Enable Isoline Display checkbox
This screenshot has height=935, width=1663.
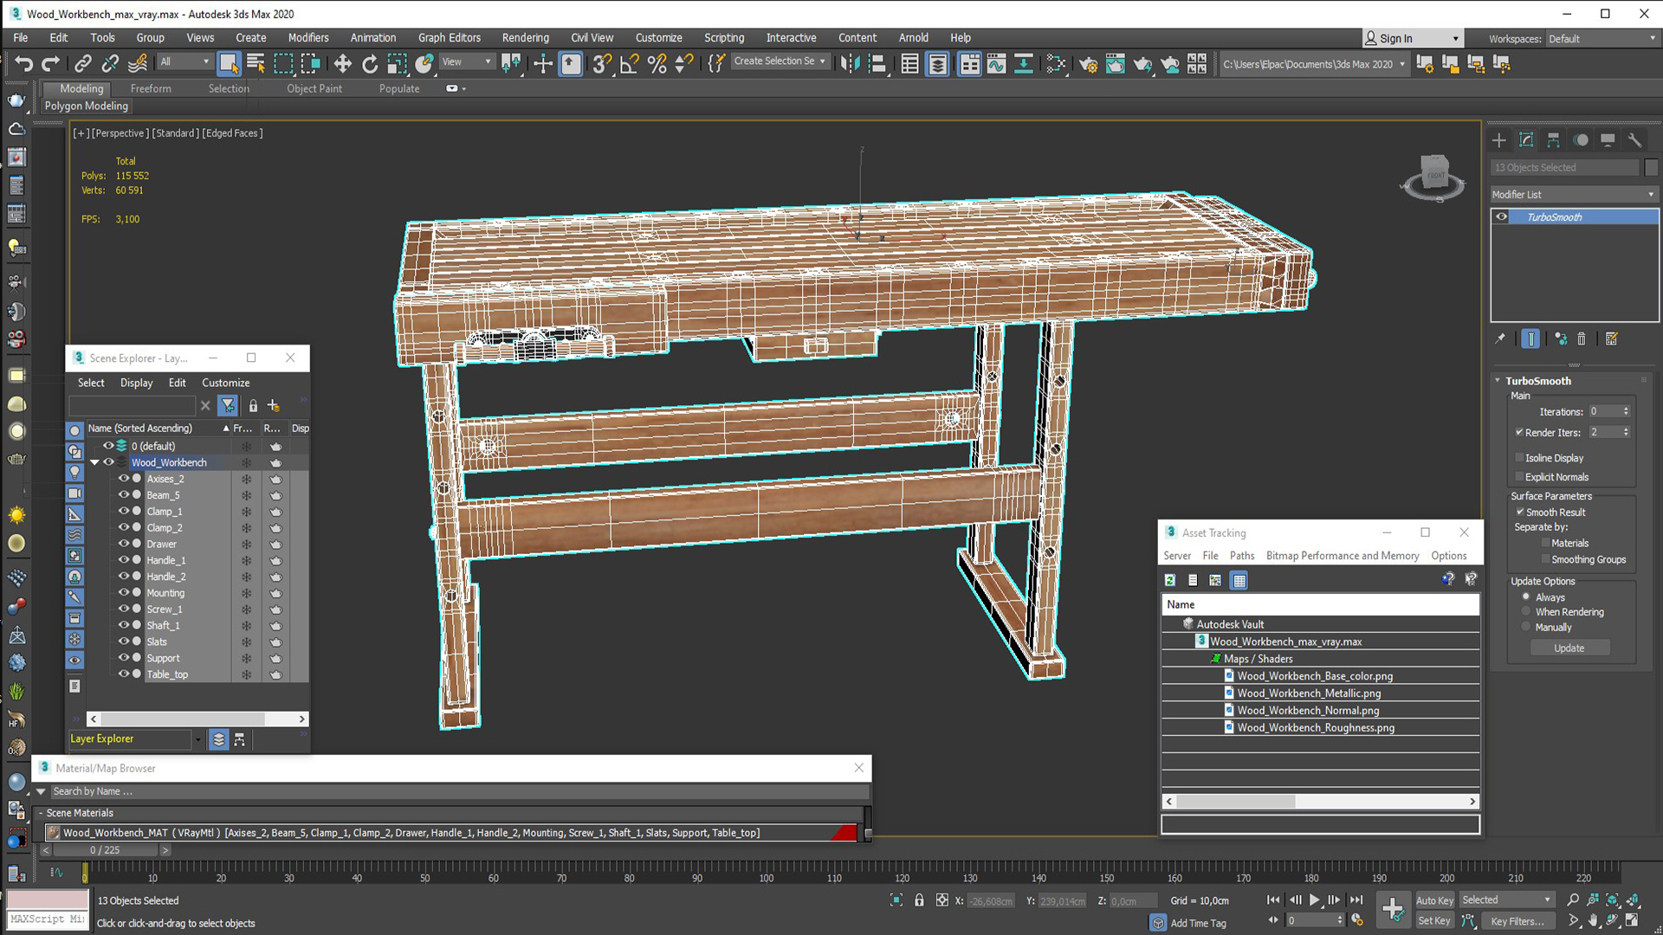click(1519, 458)
